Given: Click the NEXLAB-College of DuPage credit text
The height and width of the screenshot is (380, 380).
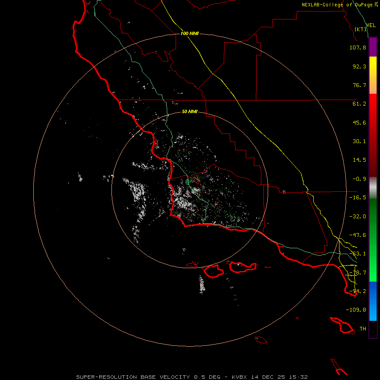Looking at the screenshot, I should pos(340,5).
